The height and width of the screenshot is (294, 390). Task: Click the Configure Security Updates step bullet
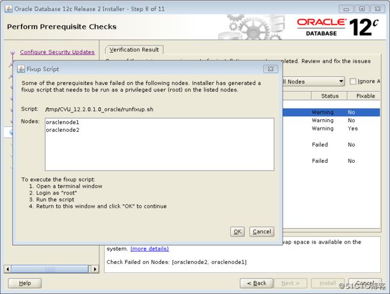tap(13, 53)
